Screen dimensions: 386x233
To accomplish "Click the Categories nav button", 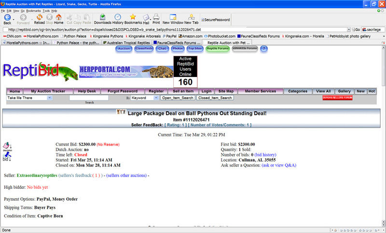I will [298, 91].
